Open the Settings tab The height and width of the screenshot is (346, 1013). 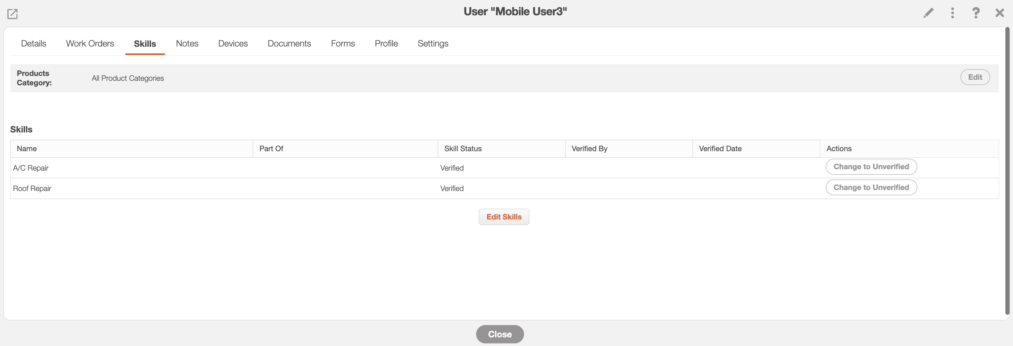(x=433, y=44)
